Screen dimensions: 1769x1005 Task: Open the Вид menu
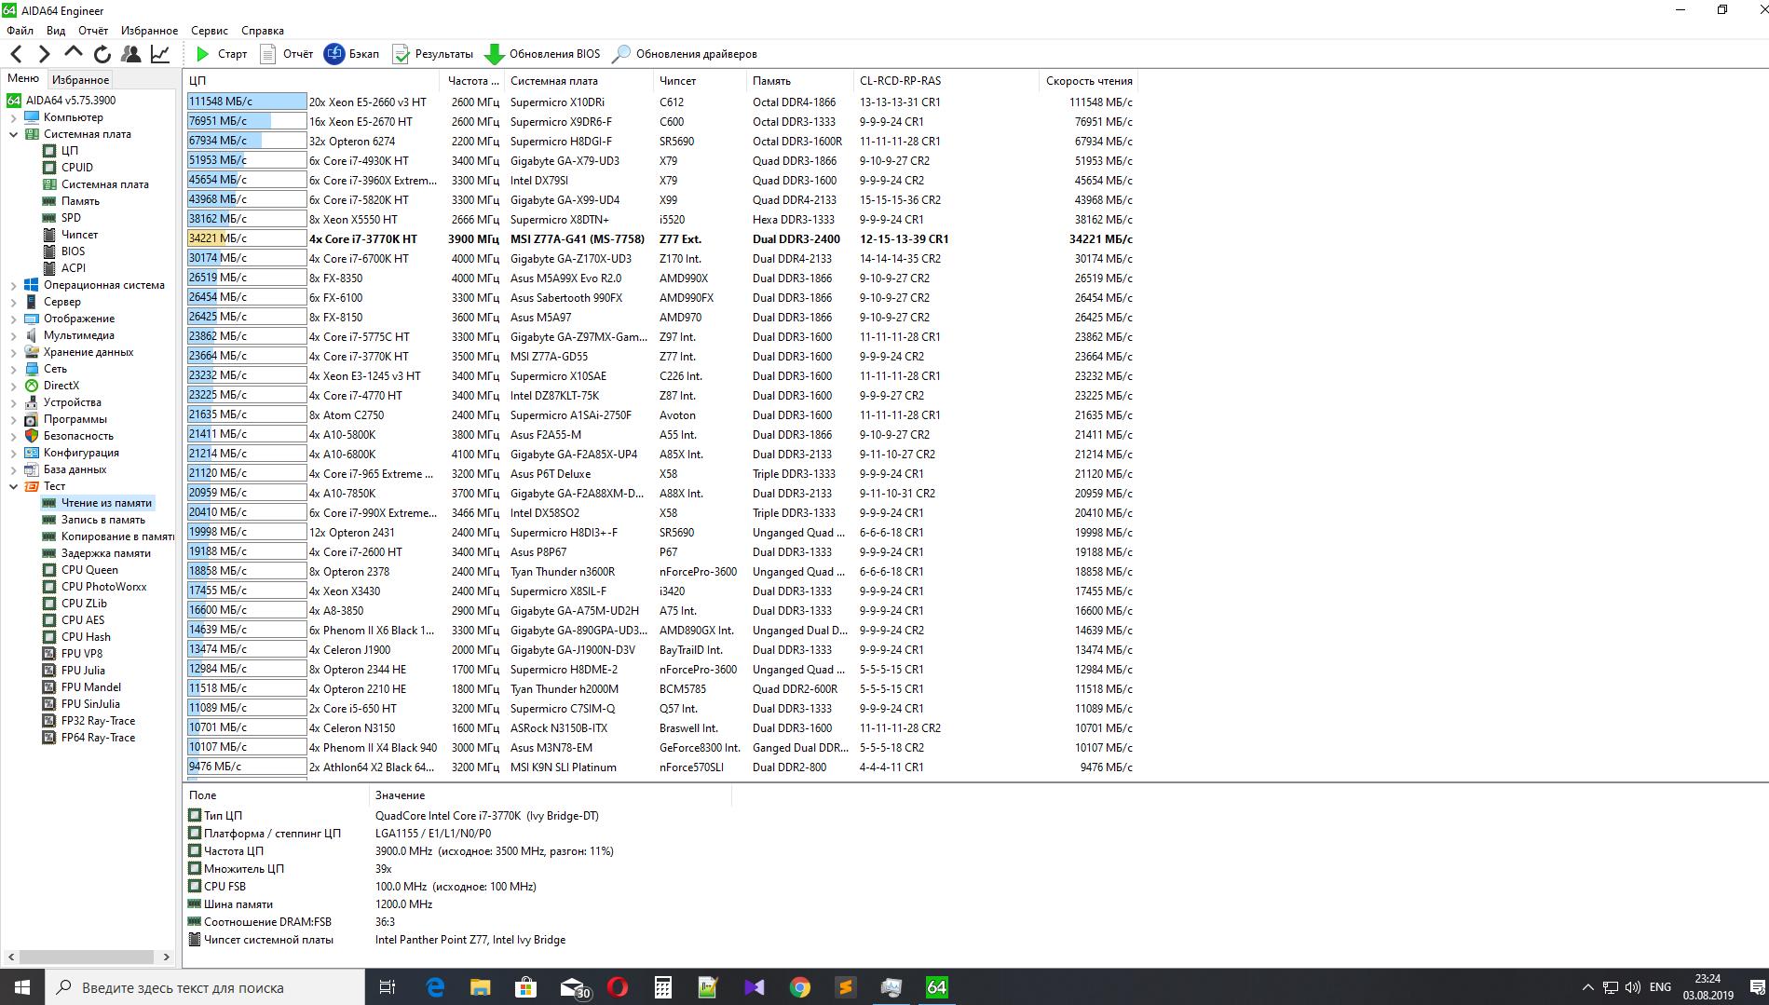point(56,31)
